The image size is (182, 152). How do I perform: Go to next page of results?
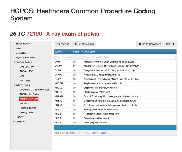pyautogui.click(x=95, y=133)
